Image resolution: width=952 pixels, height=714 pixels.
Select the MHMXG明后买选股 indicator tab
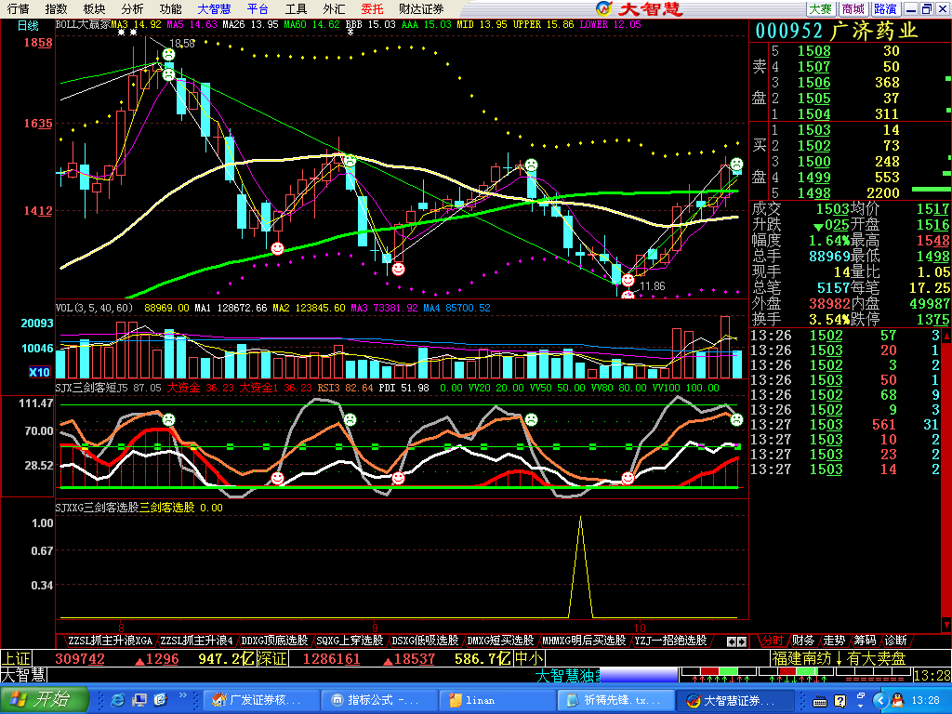click(584, 641)
